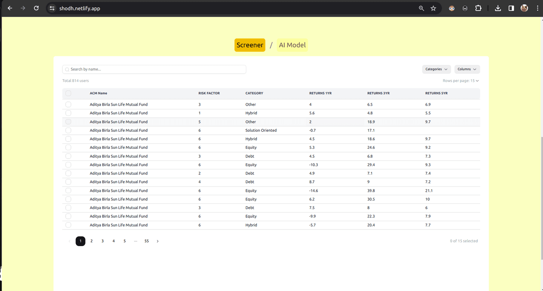Open browser zoom magnifier icon
This screenshot has width=543, height=291.
click(421, 8)
